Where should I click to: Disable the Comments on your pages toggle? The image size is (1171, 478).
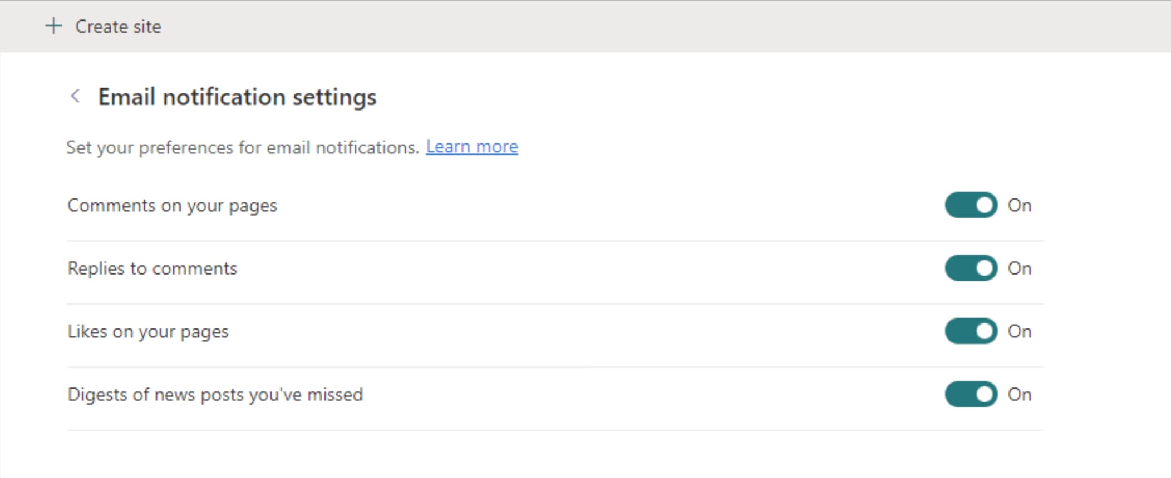(971, 205)
